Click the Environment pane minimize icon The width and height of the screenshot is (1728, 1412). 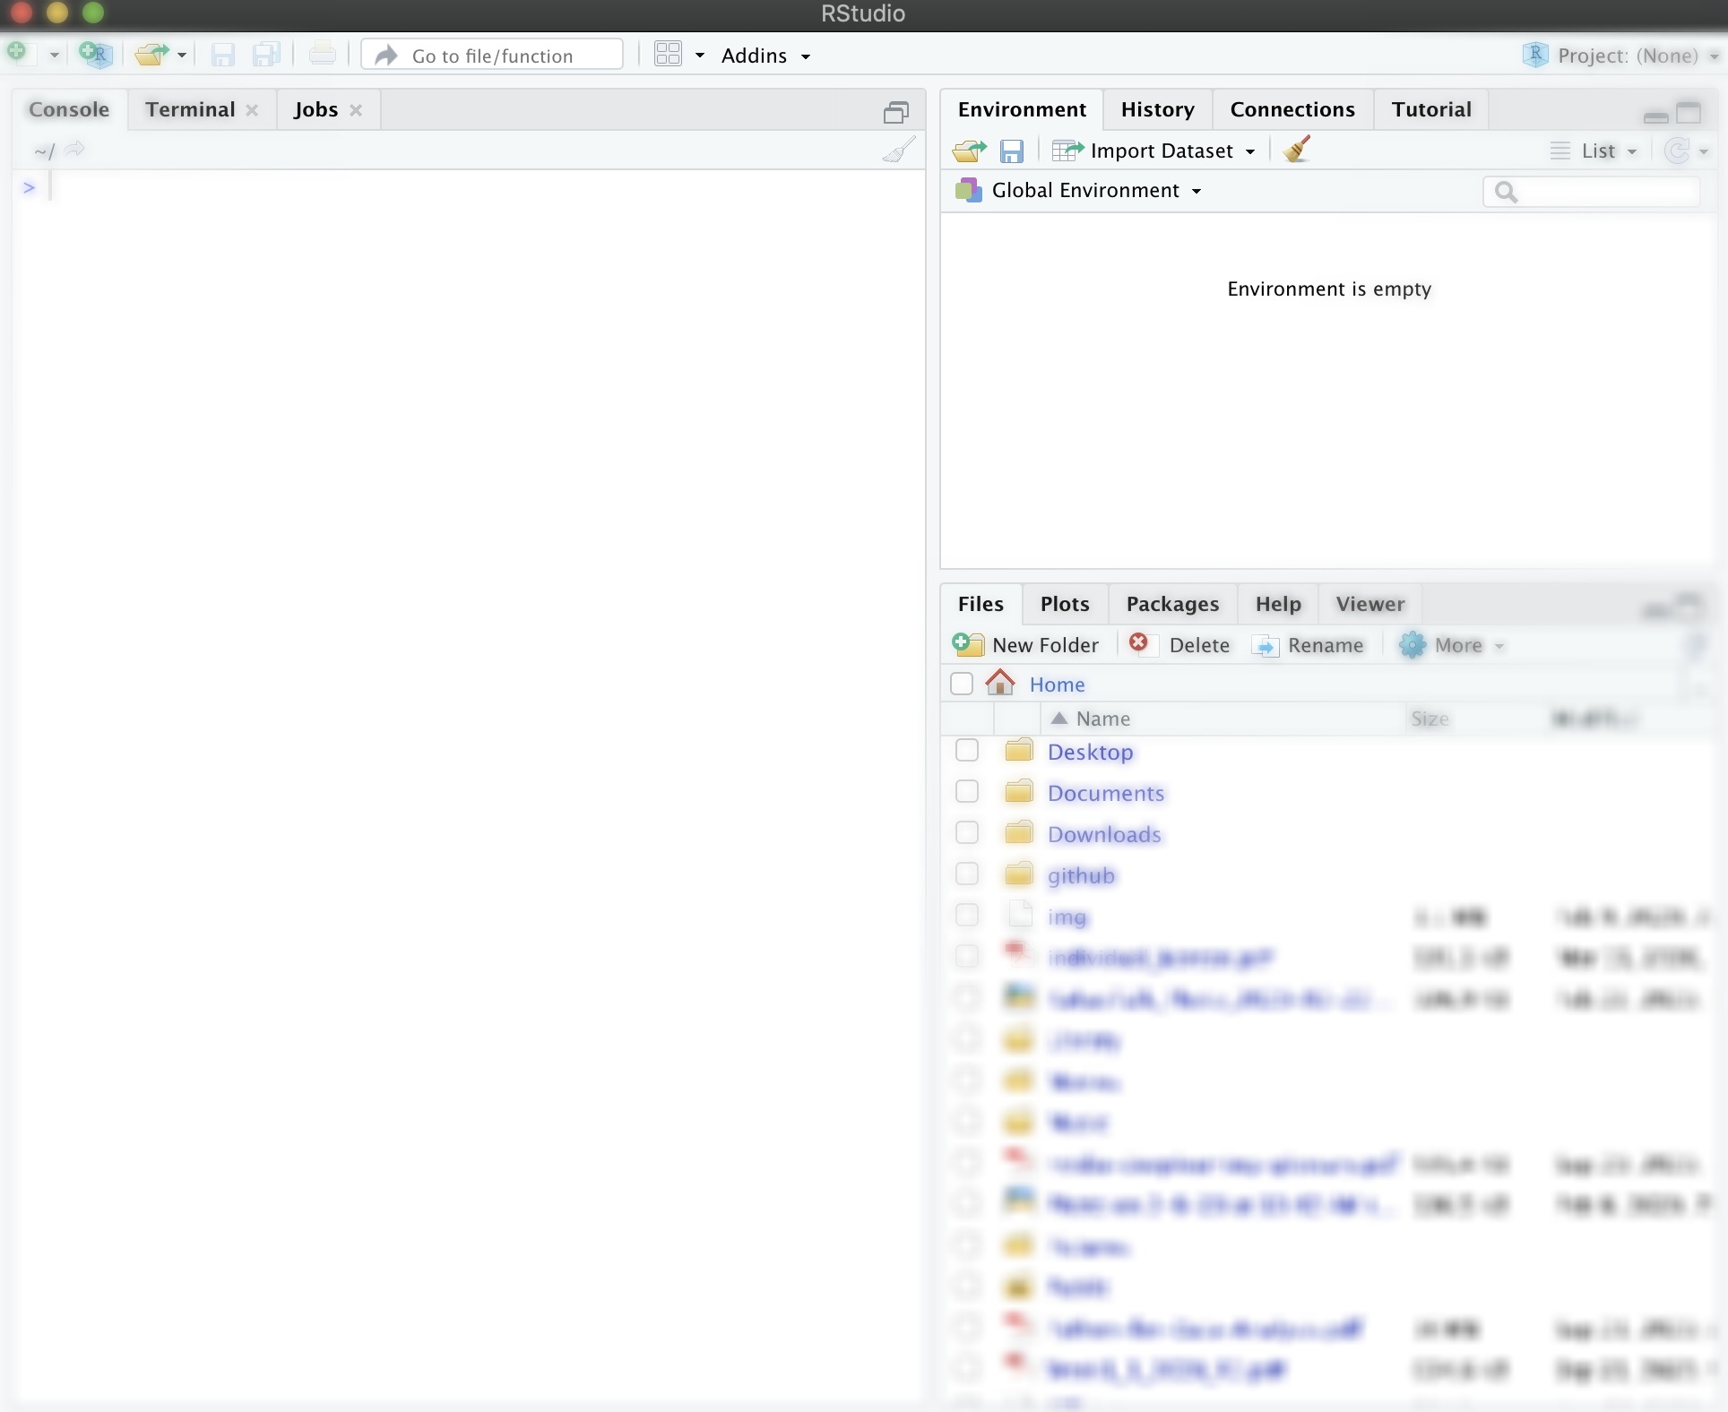click(x=1655, y=116)
